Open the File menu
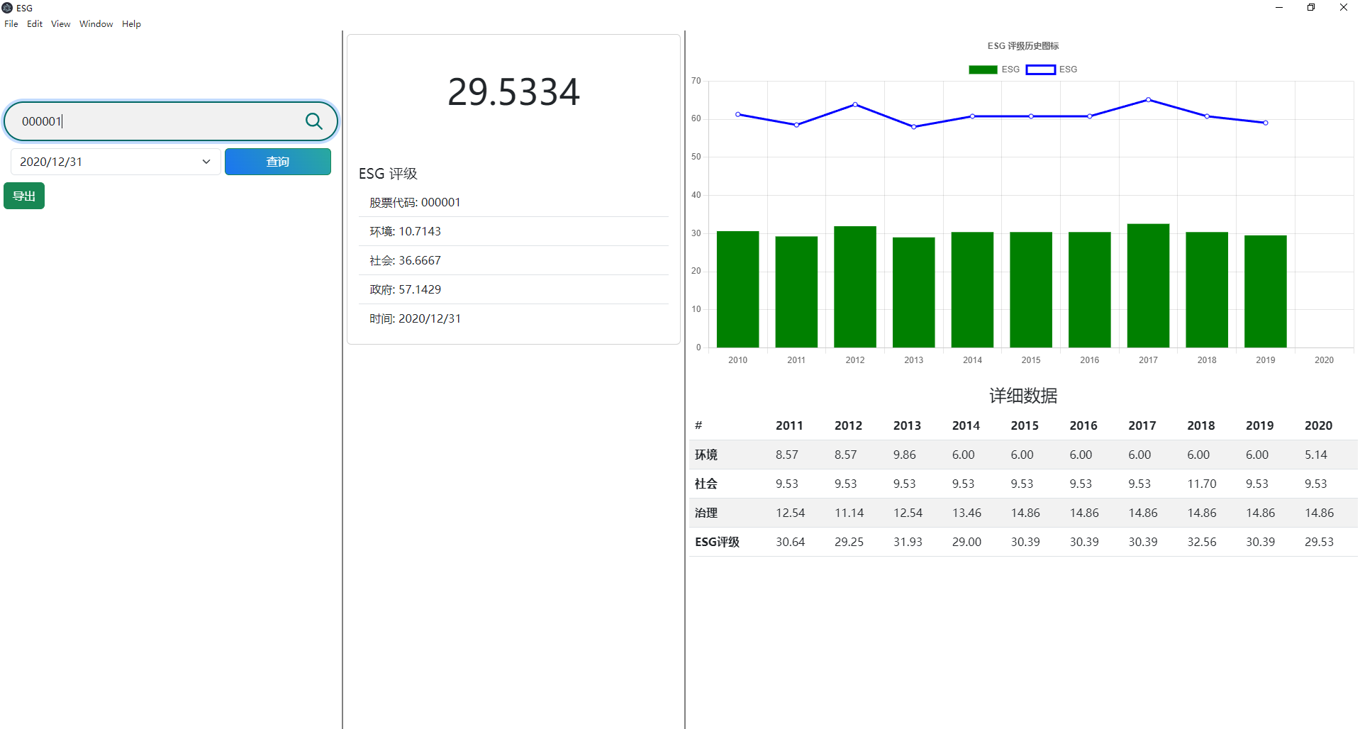The image size is (1360, 729). click(x=11, y=23)
